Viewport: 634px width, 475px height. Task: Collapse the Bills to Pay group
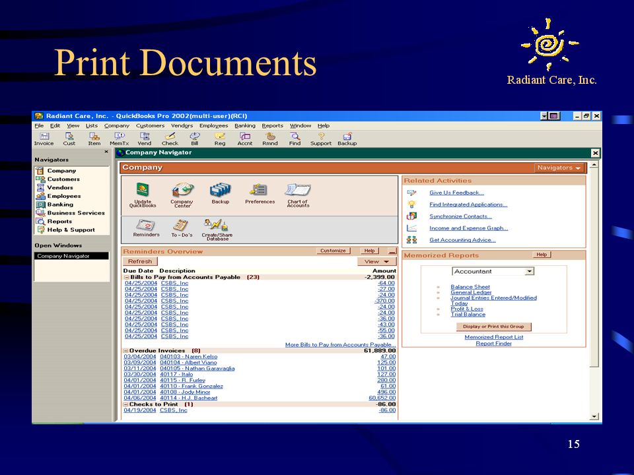(126, 278)
